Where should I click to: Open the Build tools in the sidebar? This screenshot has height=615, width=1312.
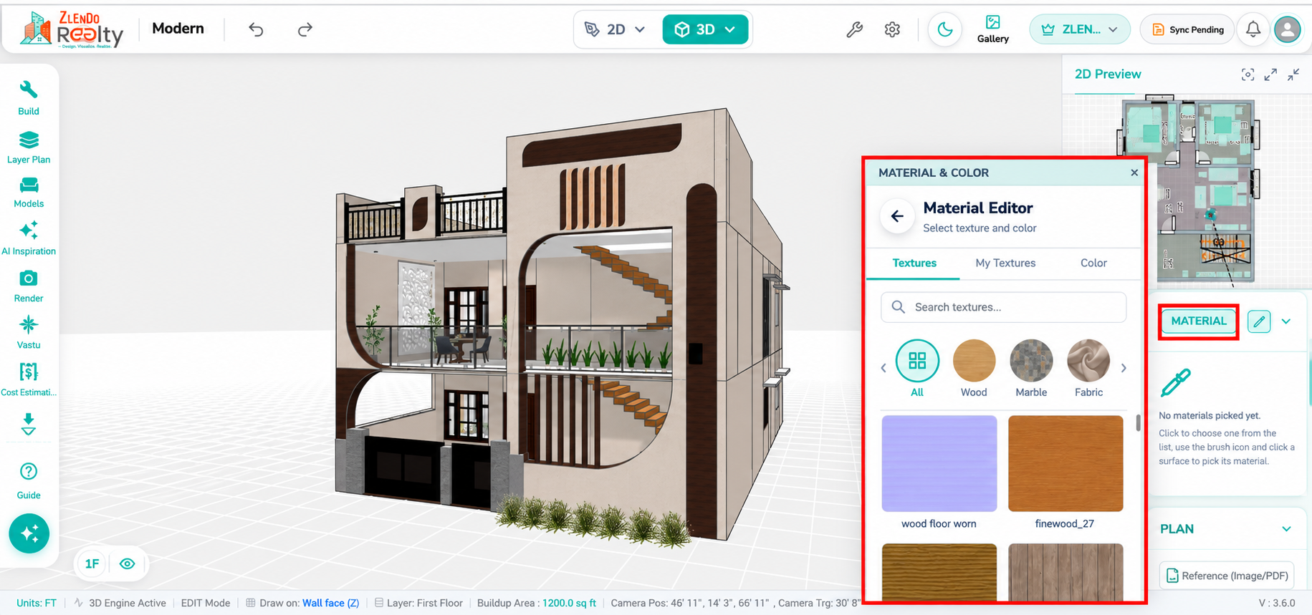[x=29, y=97]
